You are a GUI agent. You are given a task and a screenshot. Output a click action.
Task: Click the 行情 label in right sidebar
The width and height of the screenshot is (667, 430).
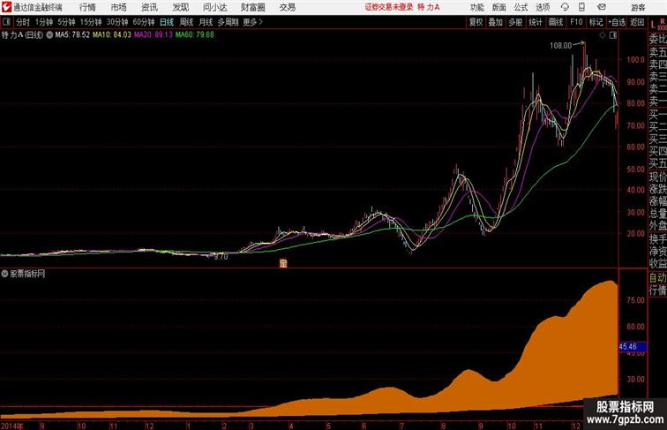[x=657, y=290]
